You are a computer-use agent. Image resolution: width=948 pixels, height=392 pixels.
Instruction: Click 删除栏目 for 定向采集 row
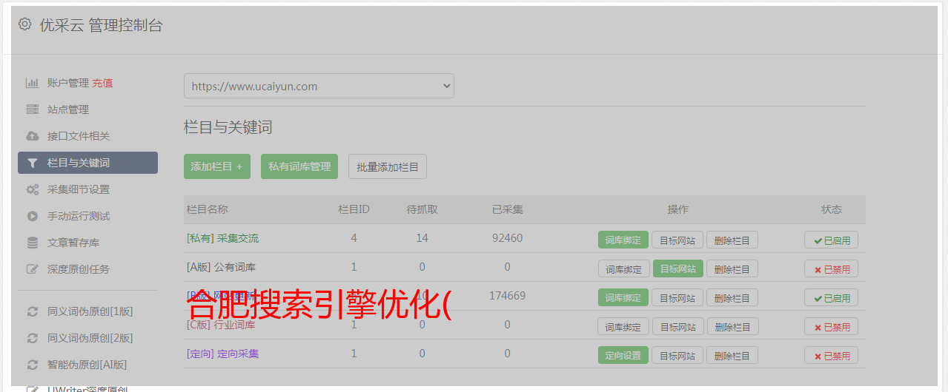tap(732, 355)
